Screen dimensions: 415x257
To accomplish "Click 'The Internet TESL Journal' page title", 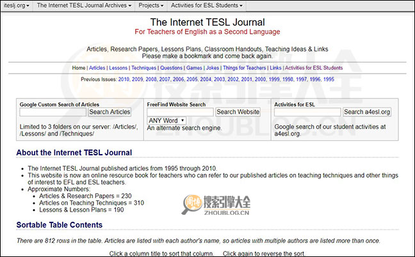I will pos(207,22).
